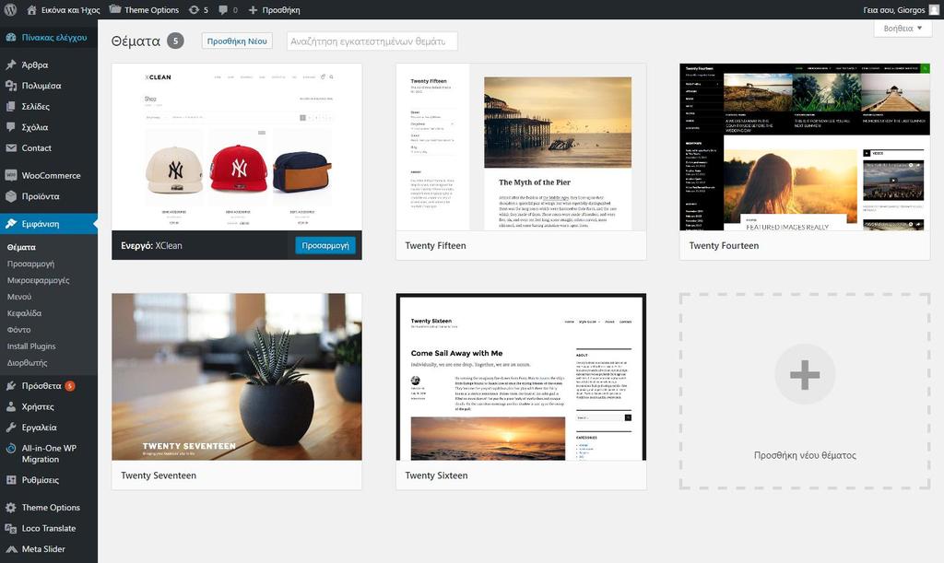Click the dashboard gauge icon
The height and width of the screenshot is (563, 944).
[11, 37]
